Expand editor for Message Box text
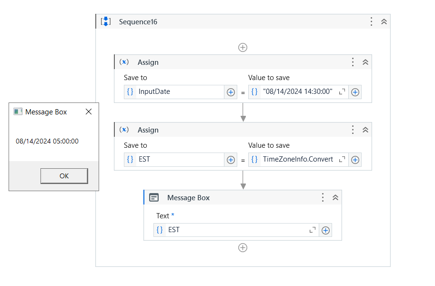This screenshot has height=286, width=435. (x=313, y=230)
